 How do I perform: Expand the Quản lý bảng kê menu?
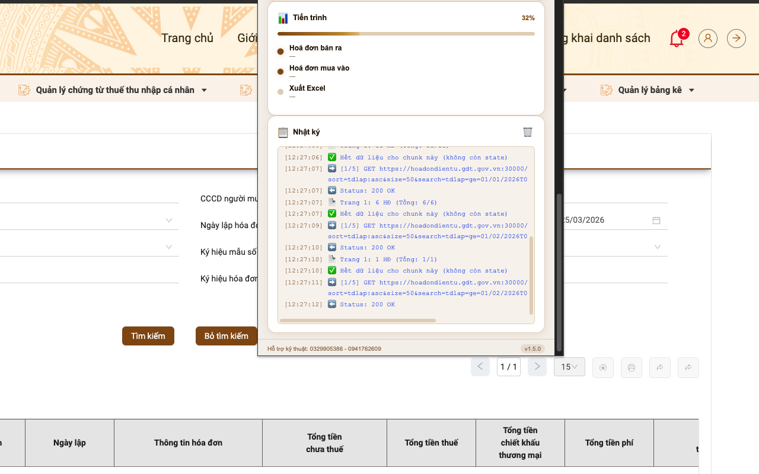[x=648, y=90]
